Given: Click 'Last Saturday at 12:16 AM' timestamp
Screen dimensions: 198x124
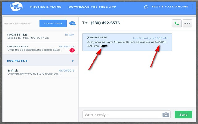Looking at the screenshot, I should click(150, 38).
